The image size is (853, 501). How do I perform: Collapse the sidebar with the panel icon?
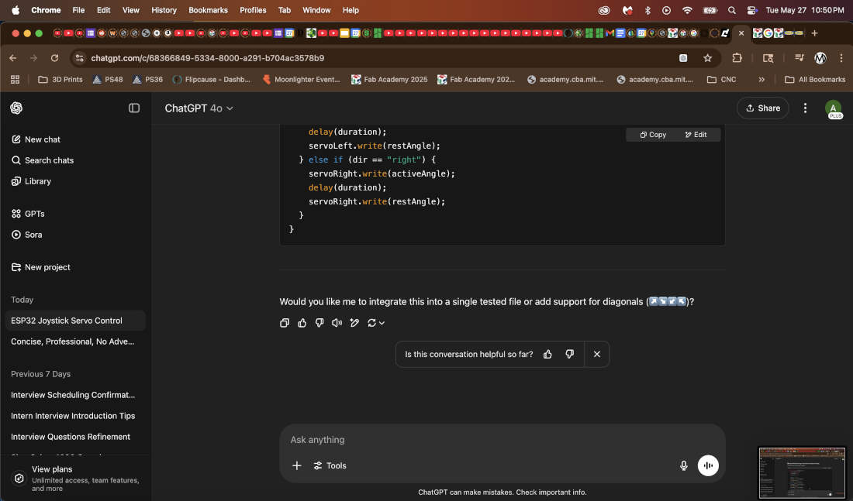point(134,108)
